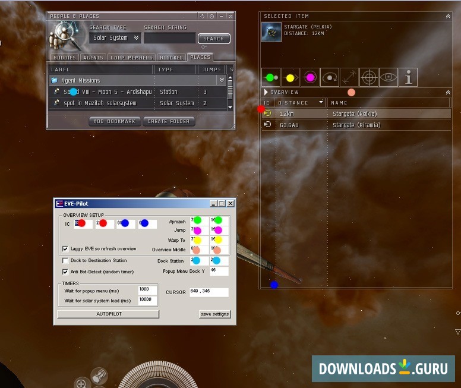
Task: Click the circle target icon in People & Places title bar
Action: [211, 16]
